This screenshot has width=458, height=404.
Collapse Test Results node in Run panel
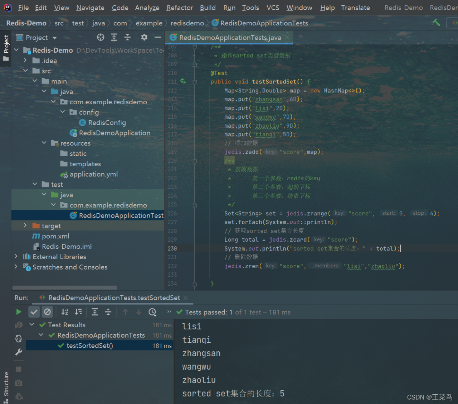tap(32, 325)
